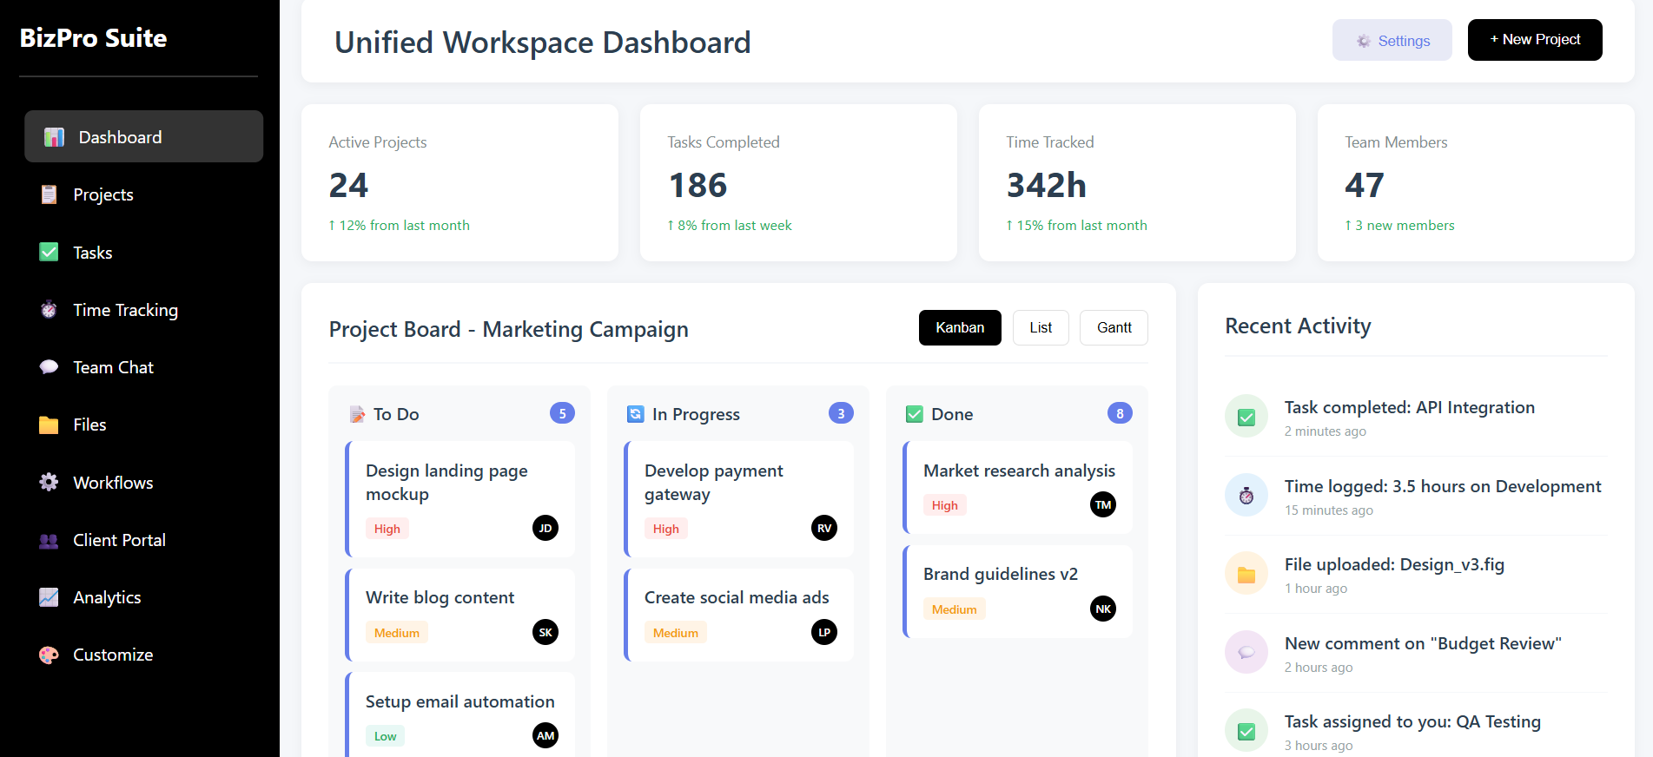The width and height of the screenshot is (1653, 757).
Task: Click Low priority tag on email automation
Action: pyautogui.click(x=385, y=736)
